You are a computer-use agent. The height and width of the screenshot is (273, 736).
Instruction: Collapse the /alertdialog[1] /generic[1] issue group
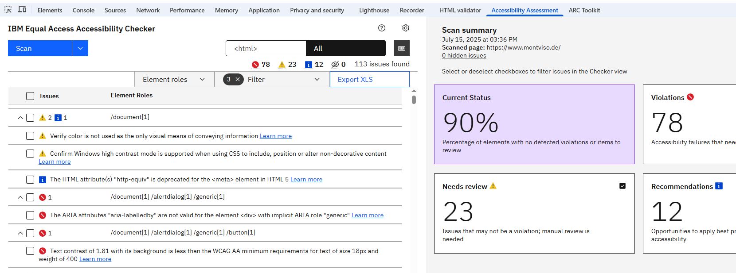20,197
